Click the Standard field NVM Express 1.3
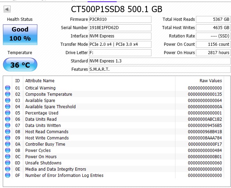Viewport: 231px width, 188px height. point(160,61)
